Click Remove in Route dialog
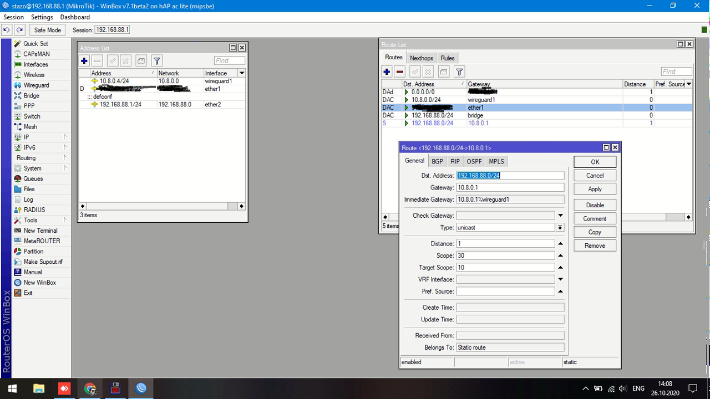Viewport: 710px width, 399px height. pyautogui.click(x=595, y=245)
